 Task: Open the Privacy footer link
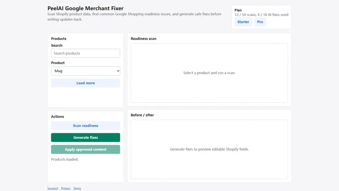tap(66, 188)
